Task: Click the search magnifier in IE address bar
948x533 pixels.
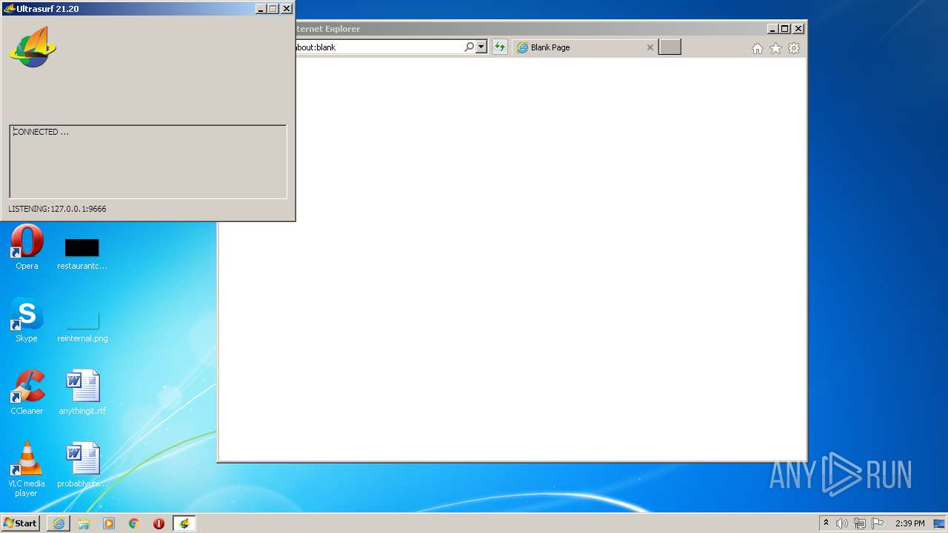Action: [x=469, y=47]
